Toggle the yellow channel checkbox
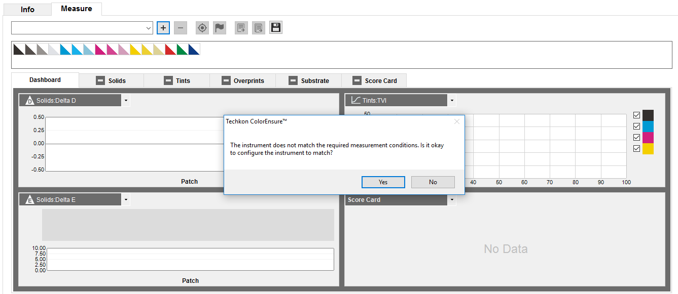This screenshot has height=294, width=678. tap(637, 149)
